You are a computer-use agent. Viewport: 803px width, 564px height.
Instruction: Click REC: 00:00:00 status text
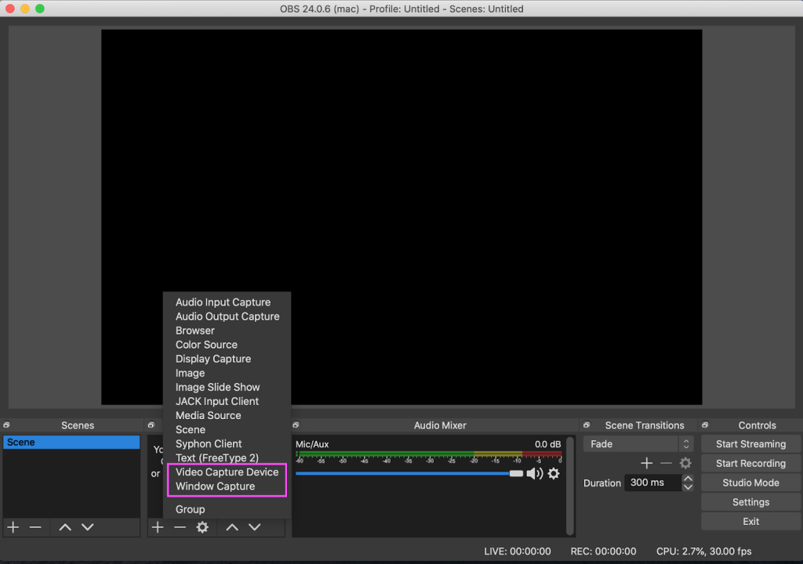[x=603, y=551]
